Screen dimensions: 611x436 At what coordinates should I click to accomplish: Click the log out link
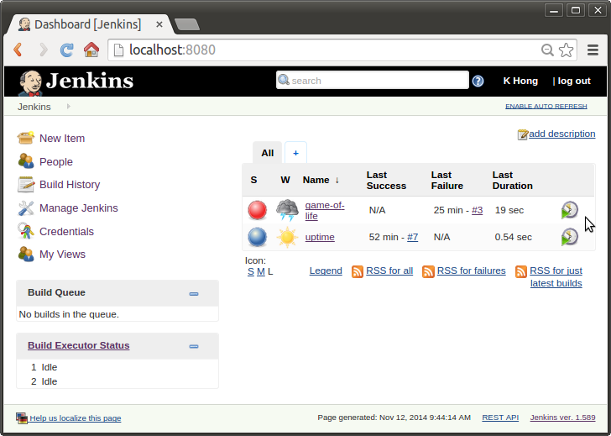(574, 81)
